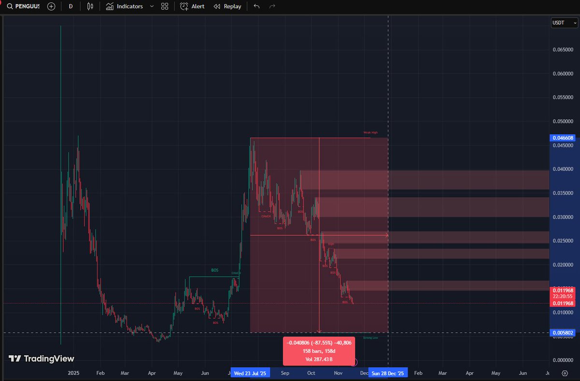Click the 0.020000 price scale label
Viewport: 580px width, 381px height.
tap(563, 265)
